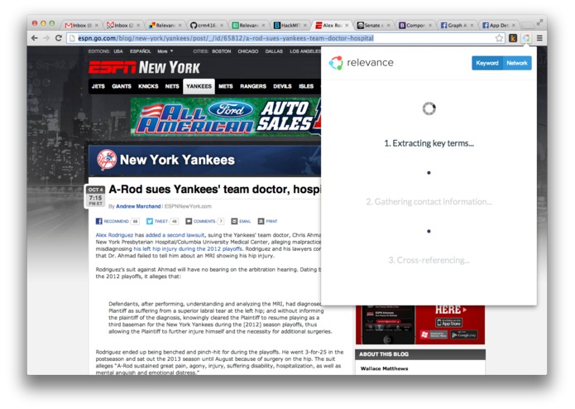Click the Ford All American Auto Sales banner ad

tap(226, 117)
